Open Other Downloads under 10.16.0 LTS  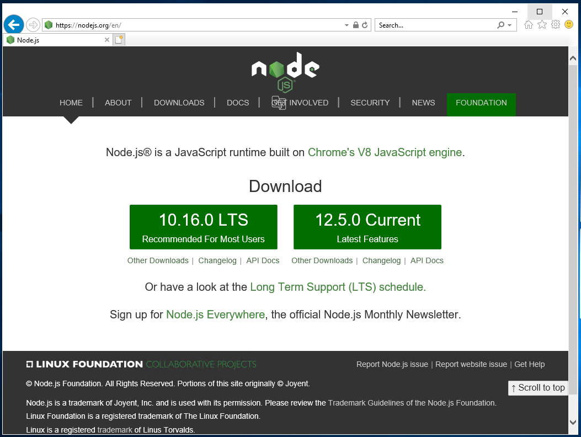(158, 260)
